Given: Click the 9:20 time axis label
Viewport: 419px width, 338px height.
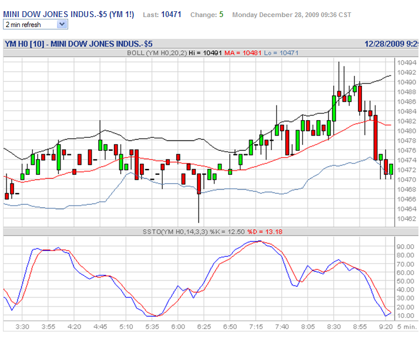Looking at the screenshot, I should click(386, 327).
